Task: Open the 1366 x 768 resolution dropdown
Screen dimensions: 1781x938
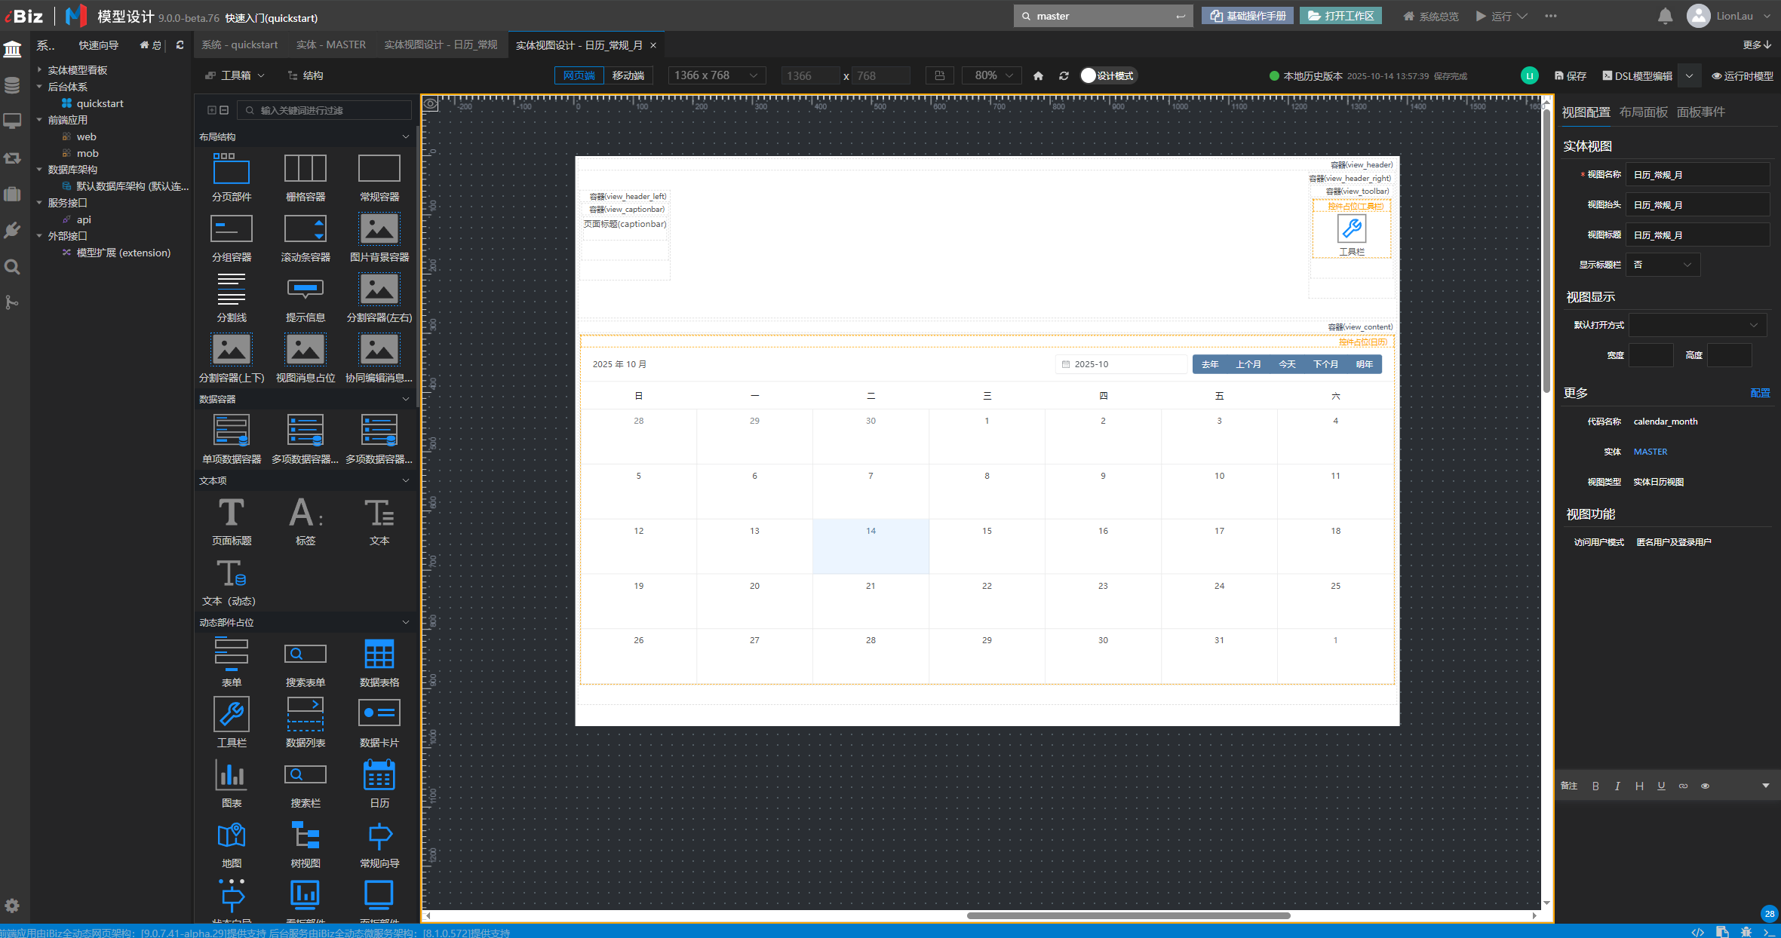Action: (x=716, y=75)
